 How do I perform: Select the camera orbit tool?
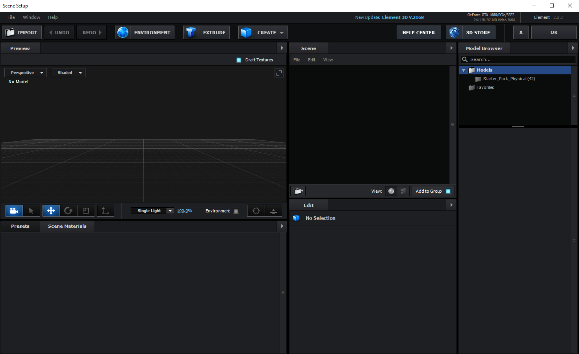(x=14, y=211)
